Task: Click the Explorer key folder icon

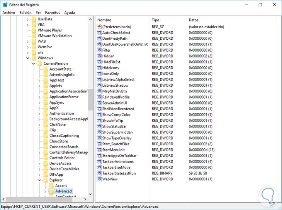Action: pos(46,180)
